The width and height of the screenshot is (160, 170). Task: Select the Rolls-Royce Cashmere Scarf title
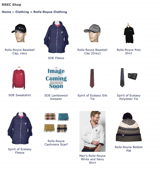click(x=56, y=143)
